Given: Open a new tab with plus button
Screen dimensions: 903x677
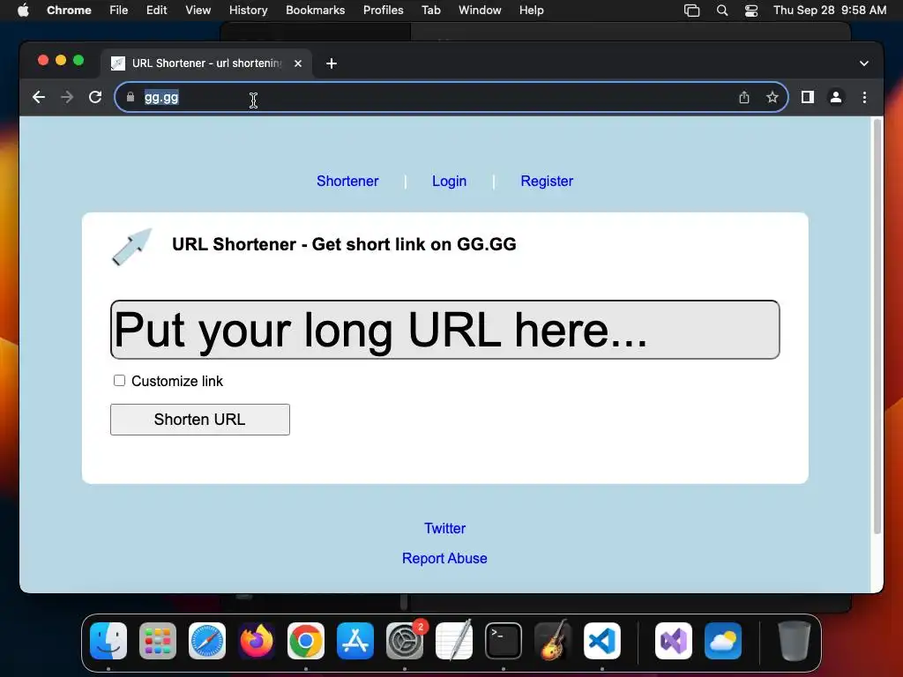Looking at the screenshot, I should click(x=332, y=63).
